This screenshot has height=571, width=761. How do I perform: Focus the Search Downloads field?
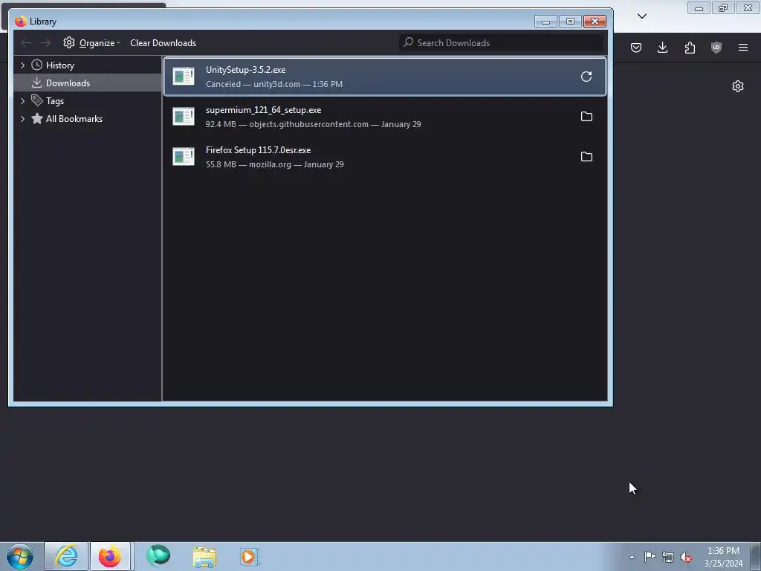click(x=502, y=42)
